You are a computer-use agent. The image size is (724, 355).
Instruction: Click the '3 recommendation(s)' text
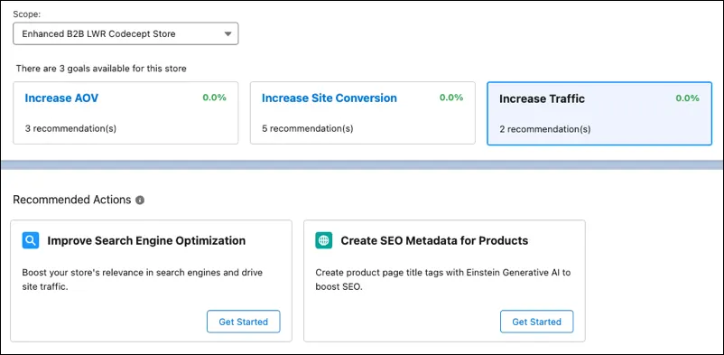(70, 128)
